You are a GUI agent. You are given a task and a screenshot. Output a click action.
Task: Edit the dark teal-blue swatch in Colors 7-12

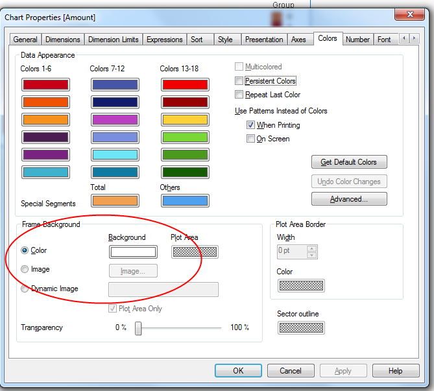115,172
